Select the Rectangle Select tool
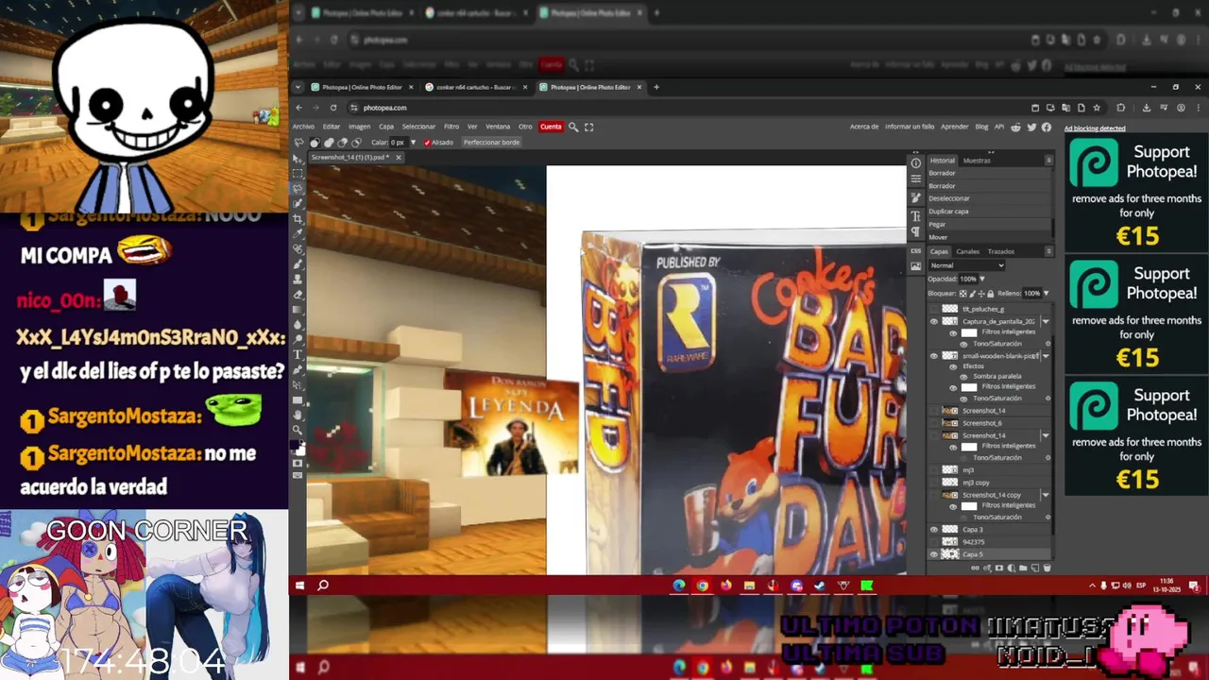 (x=298, y=173)
